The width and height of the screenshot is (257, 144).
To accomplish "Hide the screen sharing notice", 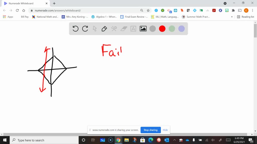I will click(165, 130).
